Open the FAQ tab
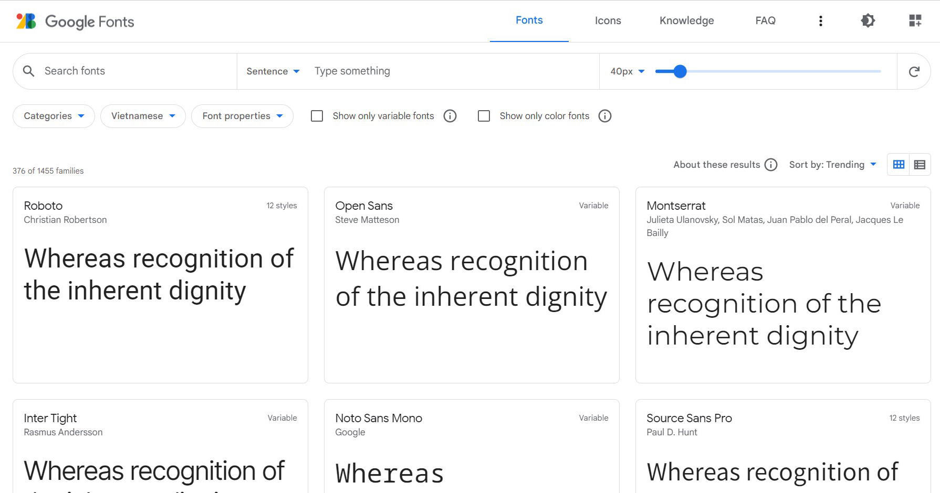Screen dimensions: 940x493 tap(765, 20)
